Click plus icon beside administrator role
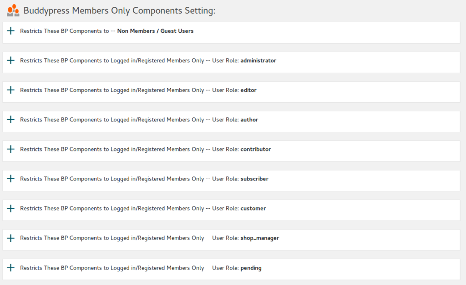Viewport: 466px width, 285px height. 11,60
